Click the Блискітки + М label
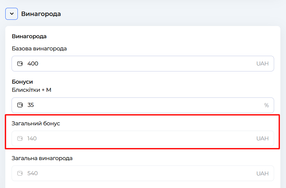The width and height of the screenshot is (286, 188). point(31,90)
